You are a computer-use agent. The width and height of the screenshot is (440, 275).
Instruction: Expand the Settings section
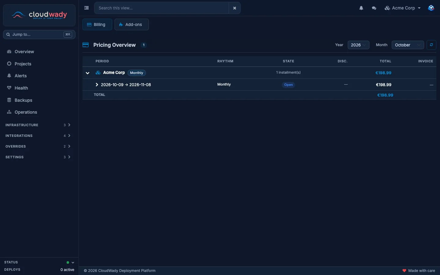38,157
